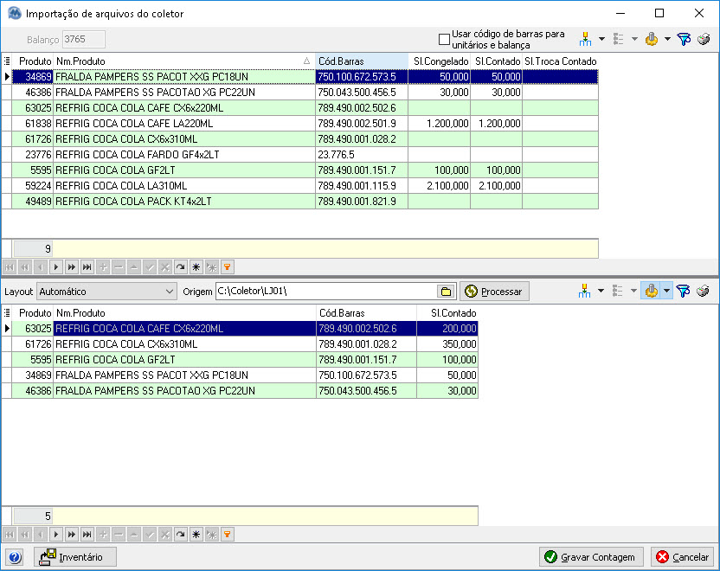Click refresh arrow in upper navigator
Viewport: 720px width, 571px height.
point(181,267)
